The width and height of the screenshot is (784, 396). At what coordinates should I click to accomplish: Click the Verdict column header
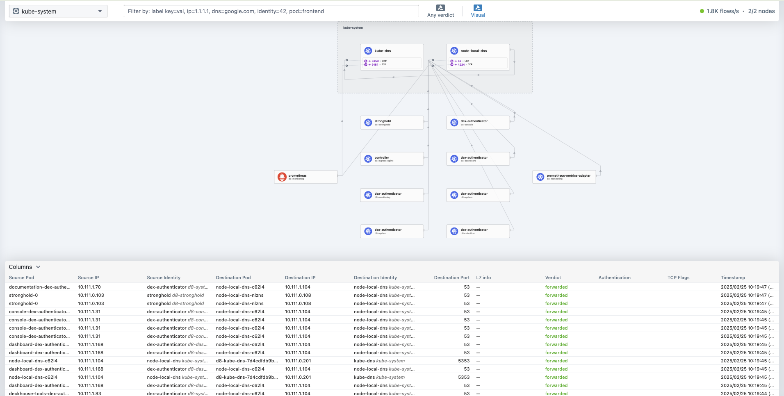click(x=553, y=278)
